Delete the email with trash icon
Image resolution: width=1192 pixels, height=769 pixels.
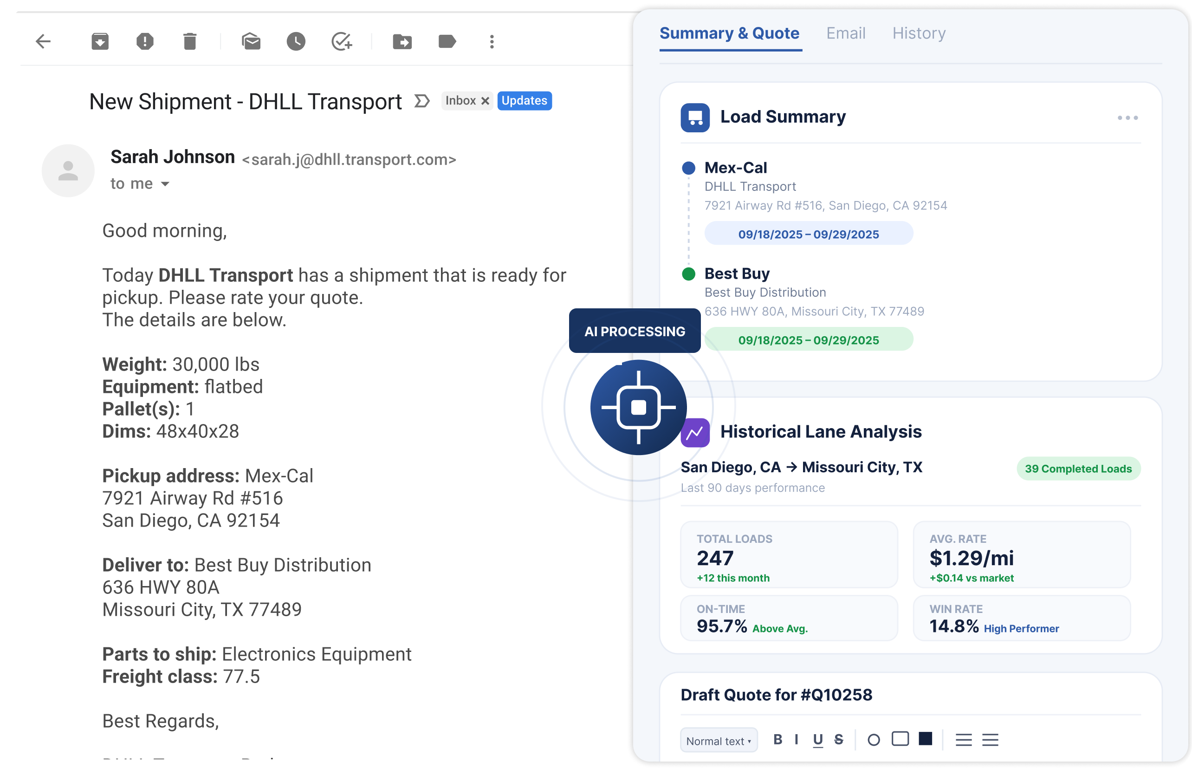pyautogui.click(x=190, y=41)
